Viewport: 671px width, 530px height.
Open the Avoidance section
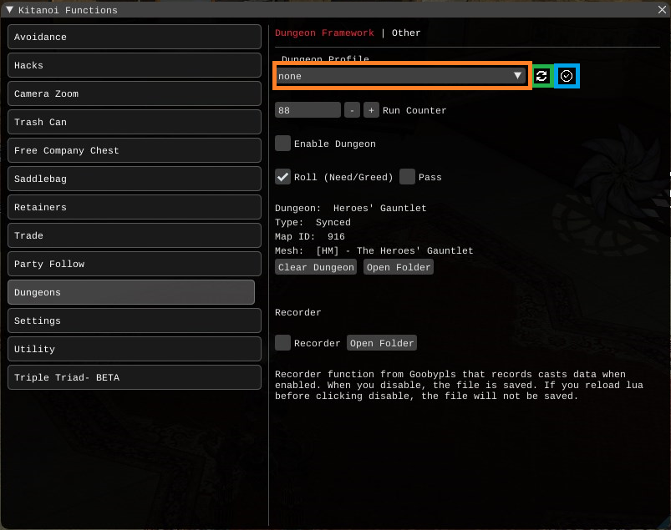click(x=134, y=37)
